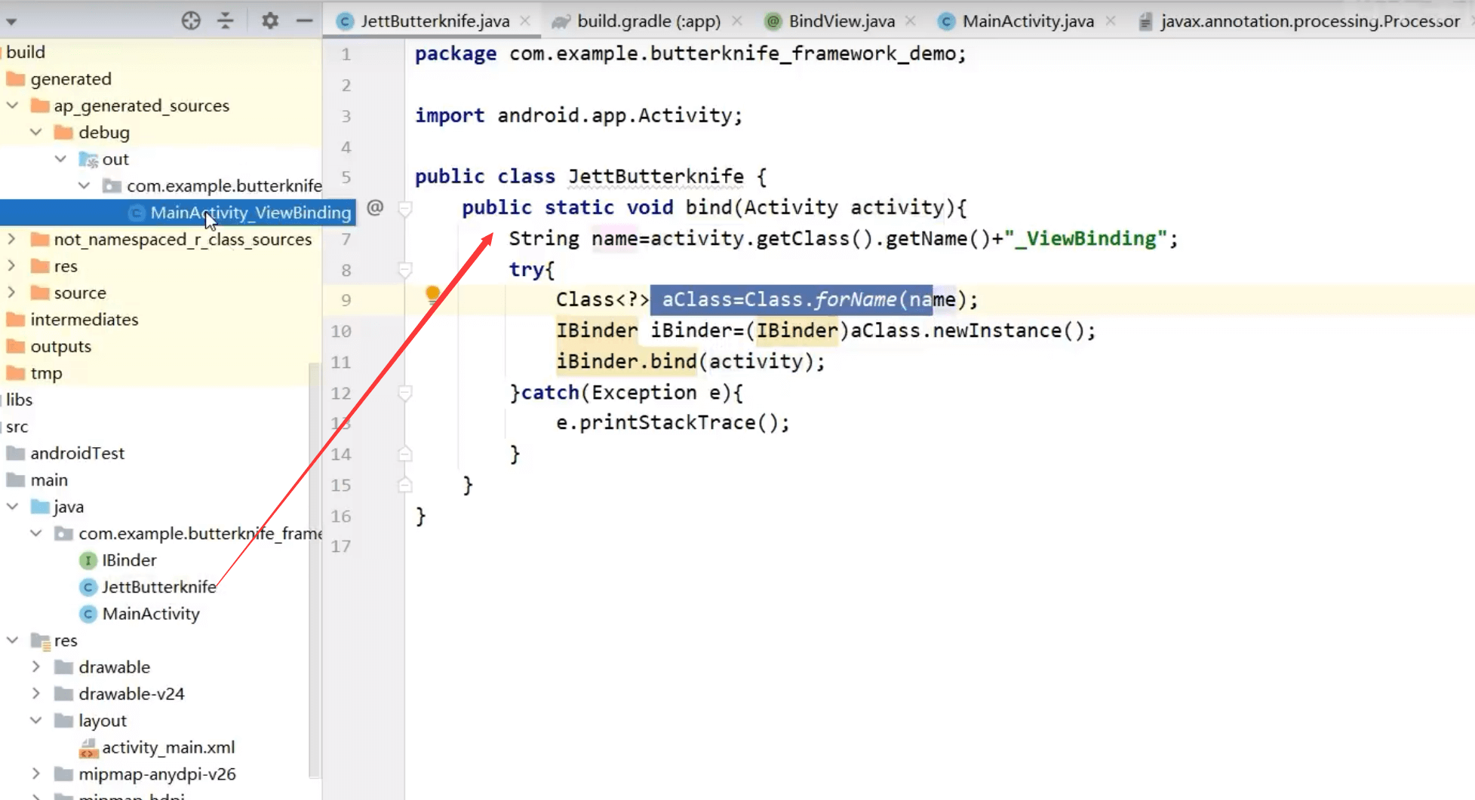
Task: Click the @ gutter icon on line 6
Action: point(375,207)
